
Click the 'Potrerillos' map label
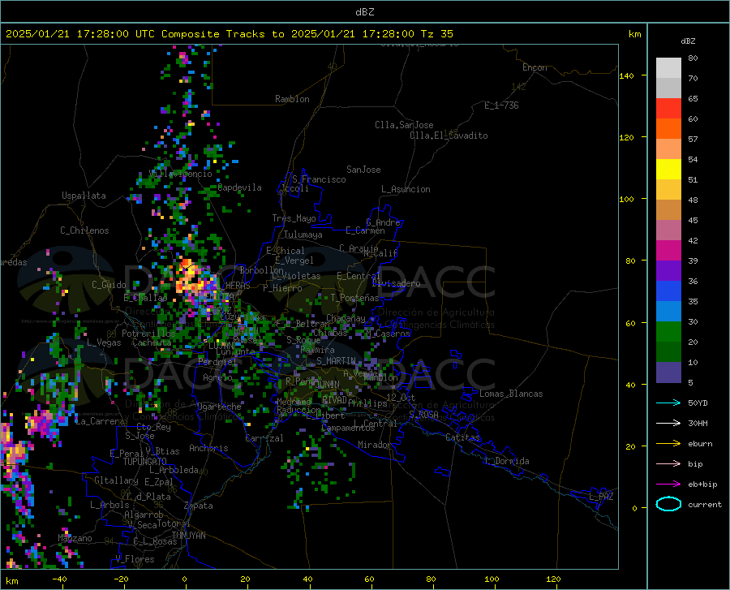(x=148, y=334)
